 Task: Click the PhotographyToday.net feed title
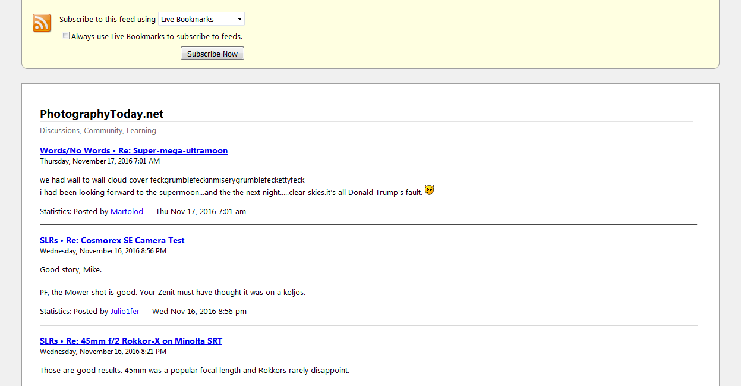click(102, 114)
